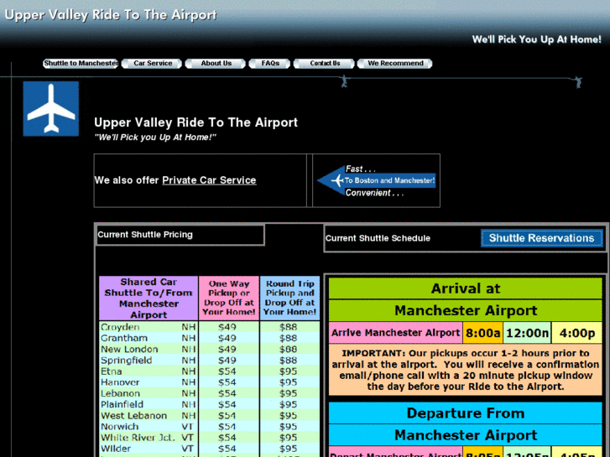
Task: Click the italic We'll Pick you Up At Home quote
Action: click(155, 138)
